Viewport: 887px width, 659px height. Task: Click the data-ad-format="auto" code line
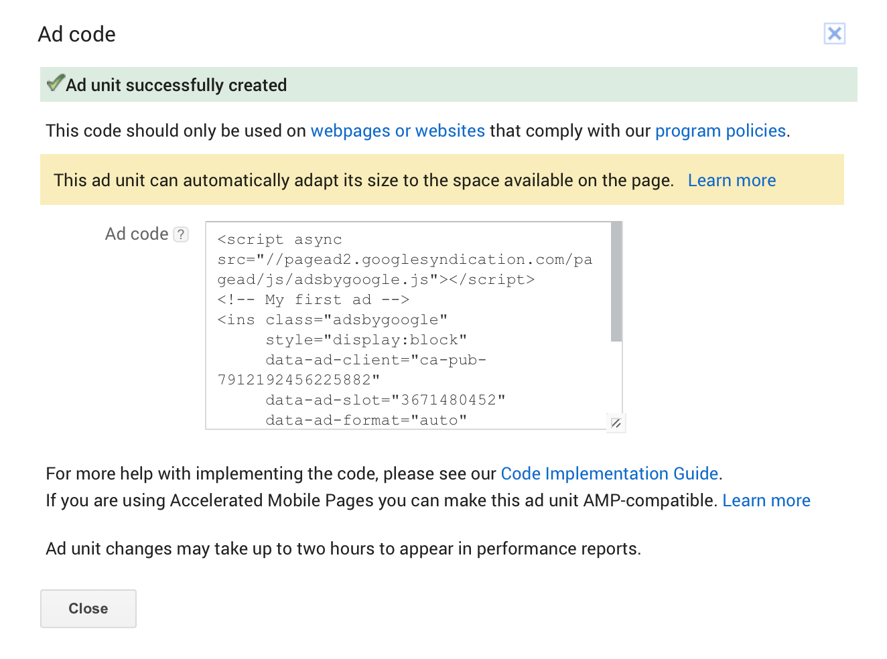click(x=366, y=420)
